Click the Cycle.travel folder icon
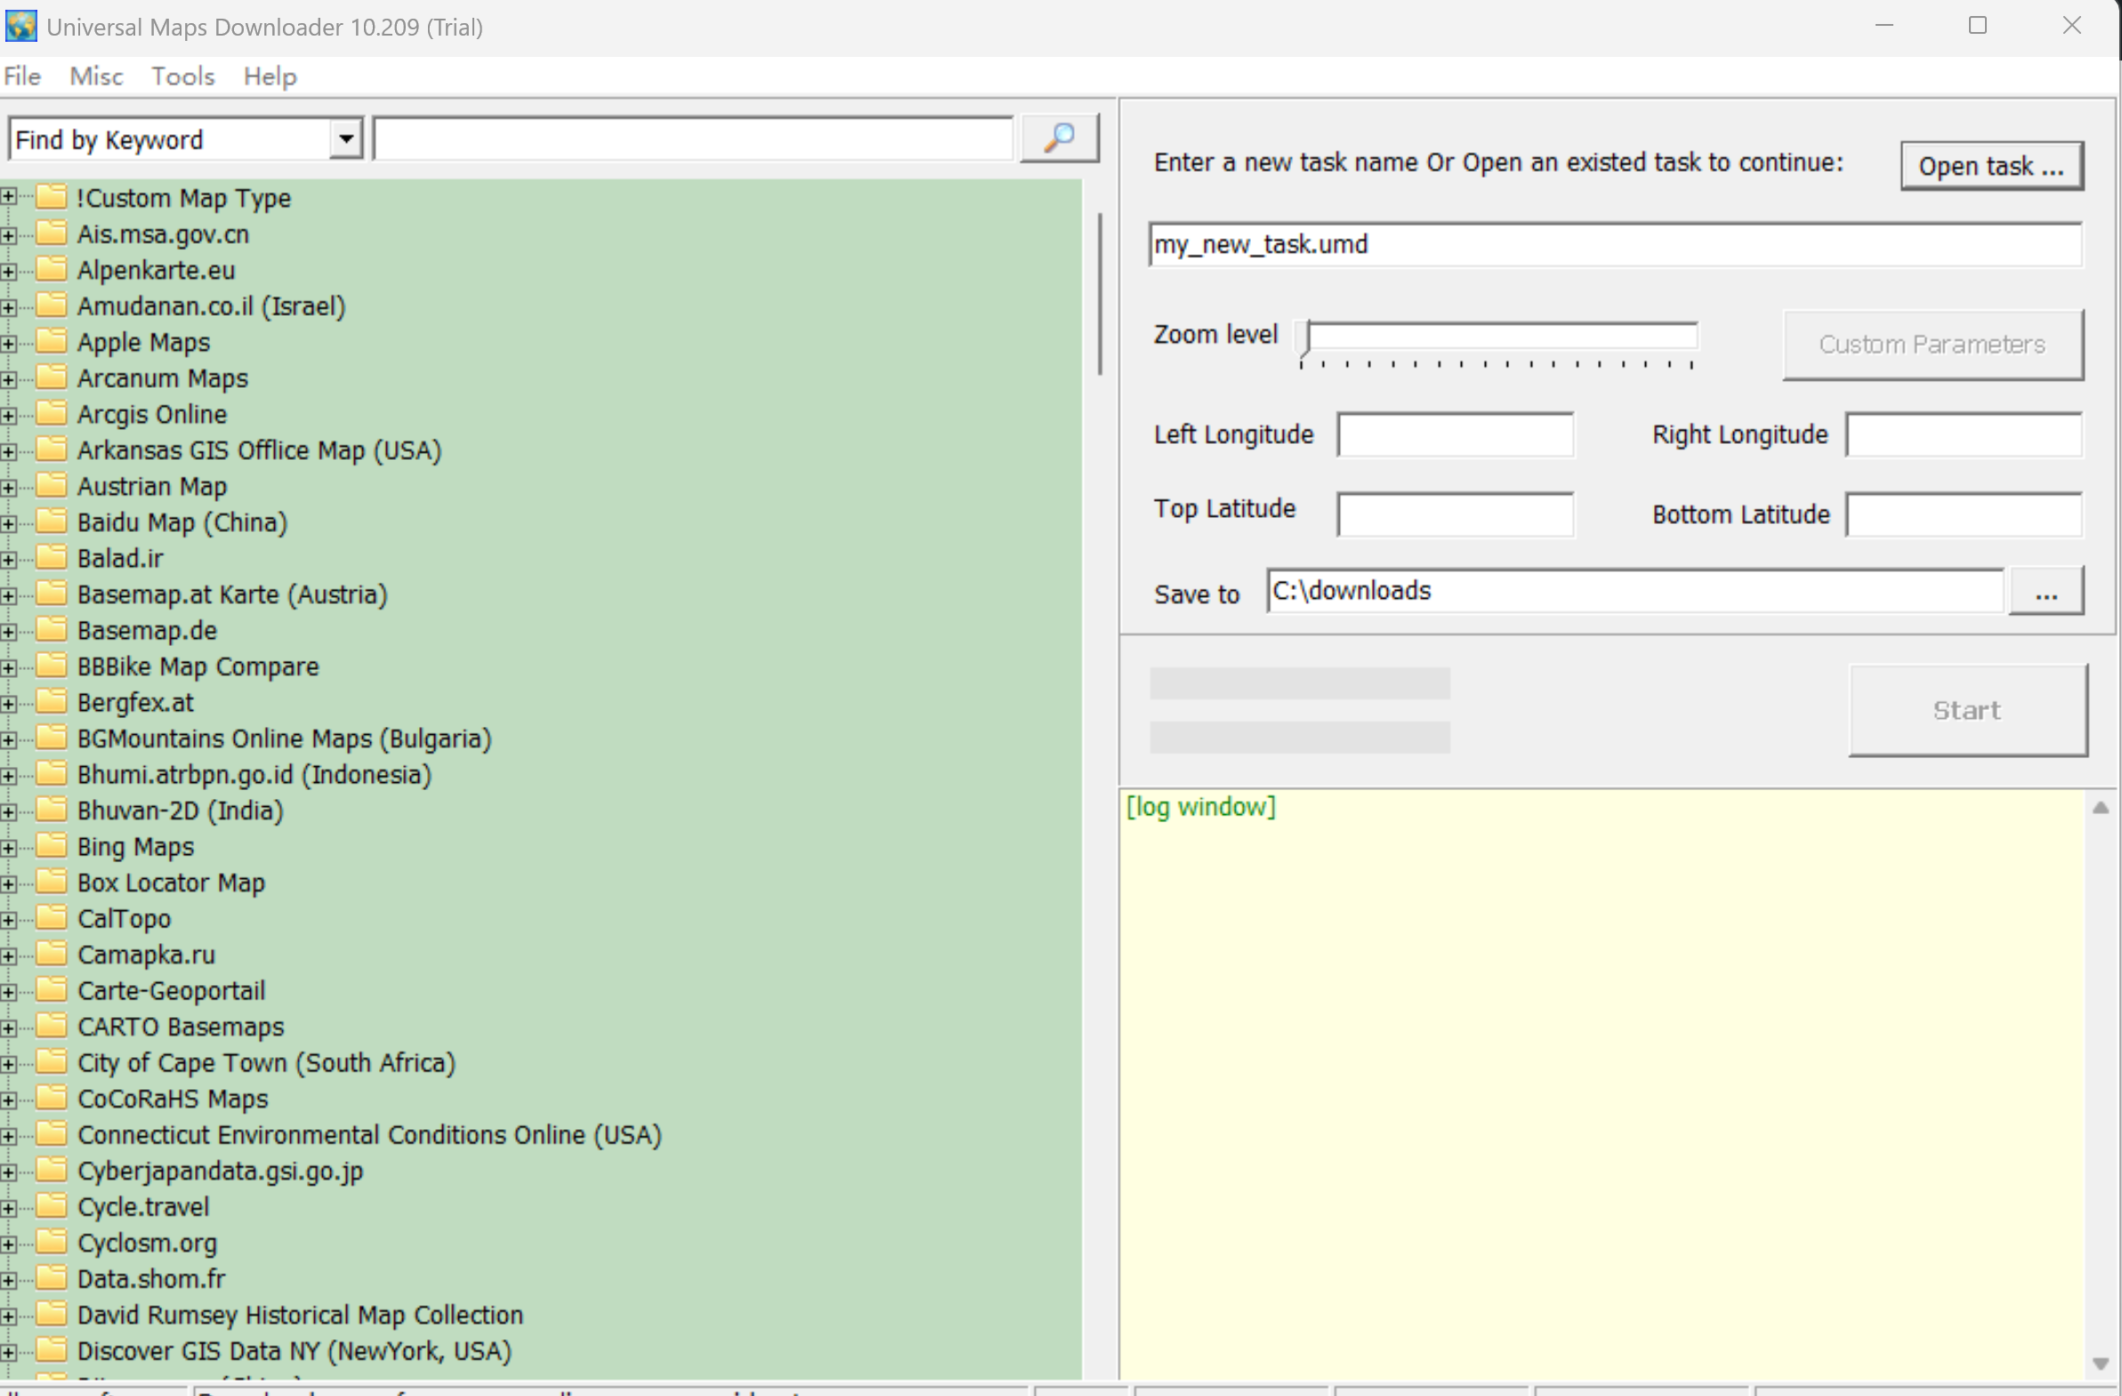 click(x=52, y=1206)
